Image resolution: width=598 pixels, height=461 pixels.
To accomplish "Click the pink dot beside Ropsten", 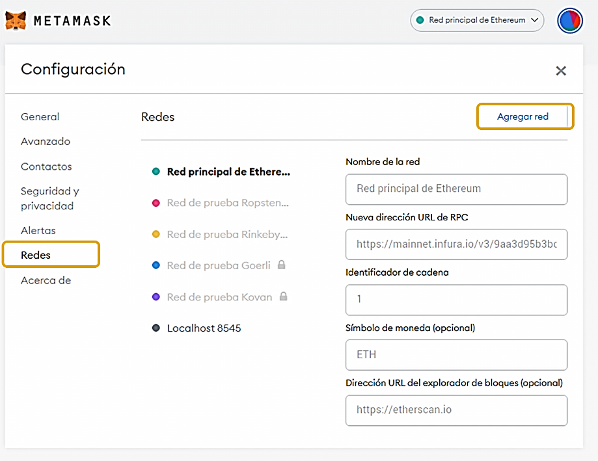I will coord(156,203).
